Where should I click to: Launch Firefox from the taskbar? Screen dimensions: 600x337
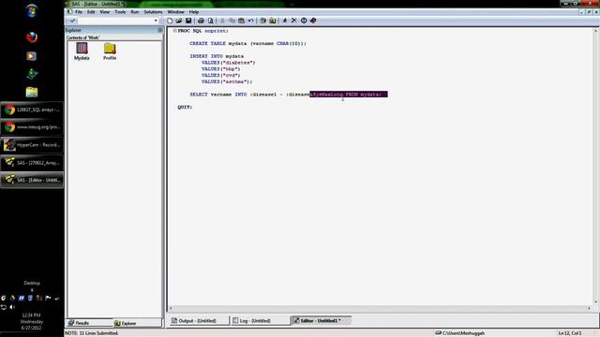(32, 37)
